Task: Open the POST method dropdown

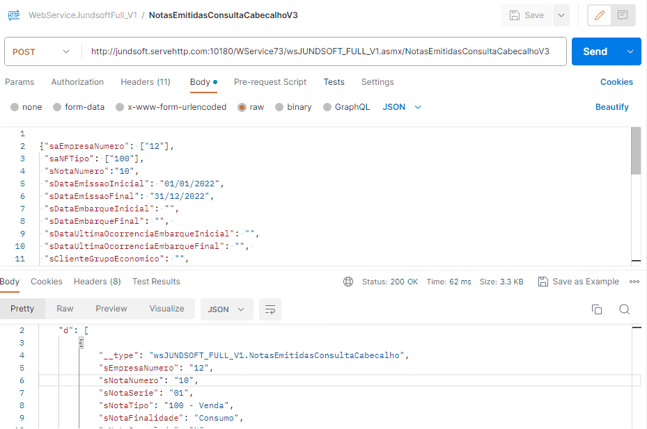Action: (x=42, y=51)
